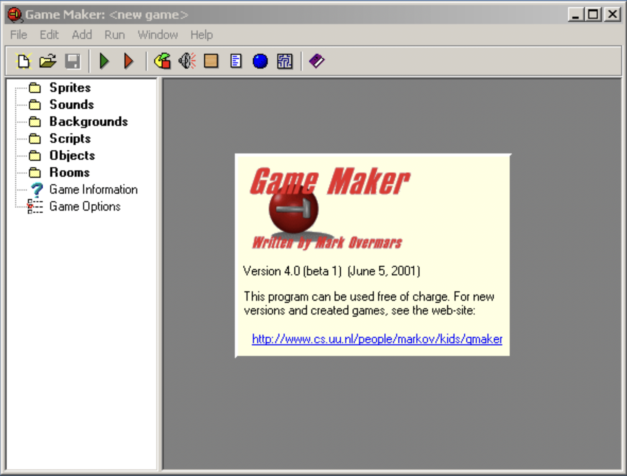Viewport: 627px width, 476px height.
Task: Add an object with blue ball icon
Action: [x=260, y=61]
